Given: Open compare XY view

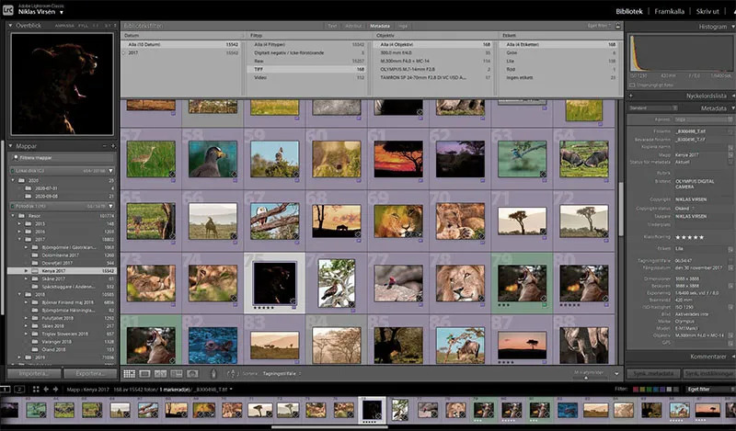Looking at the screenshot, I should (160, 374).
